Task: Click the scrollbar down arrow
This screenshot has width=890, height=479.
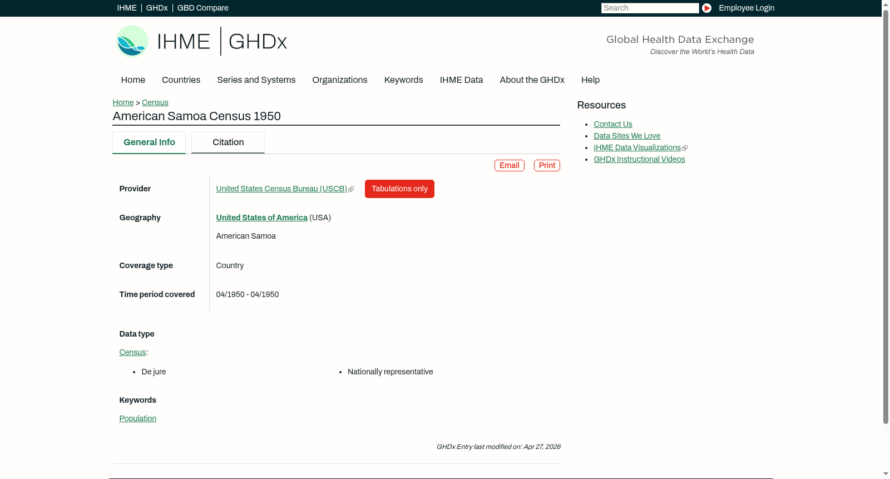Action: click(x=886, y=475)
